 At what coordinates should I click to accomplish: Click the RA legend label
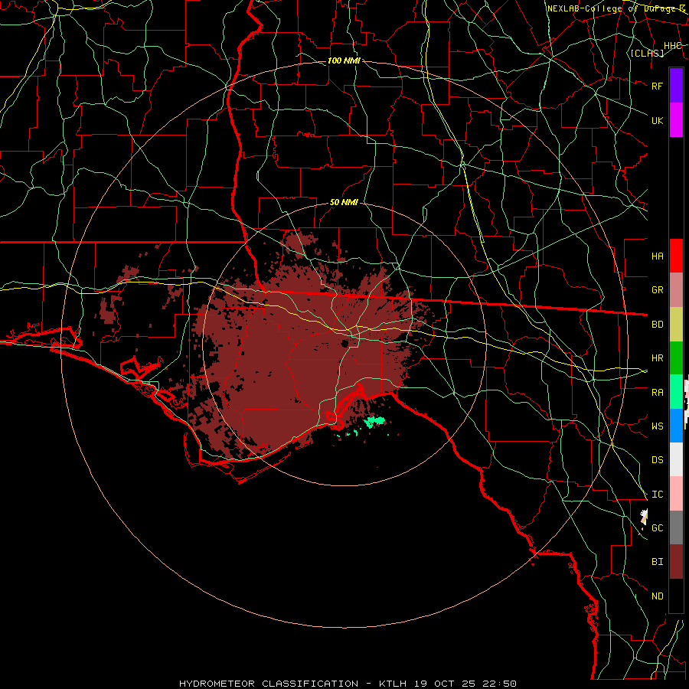coord(657,393)
